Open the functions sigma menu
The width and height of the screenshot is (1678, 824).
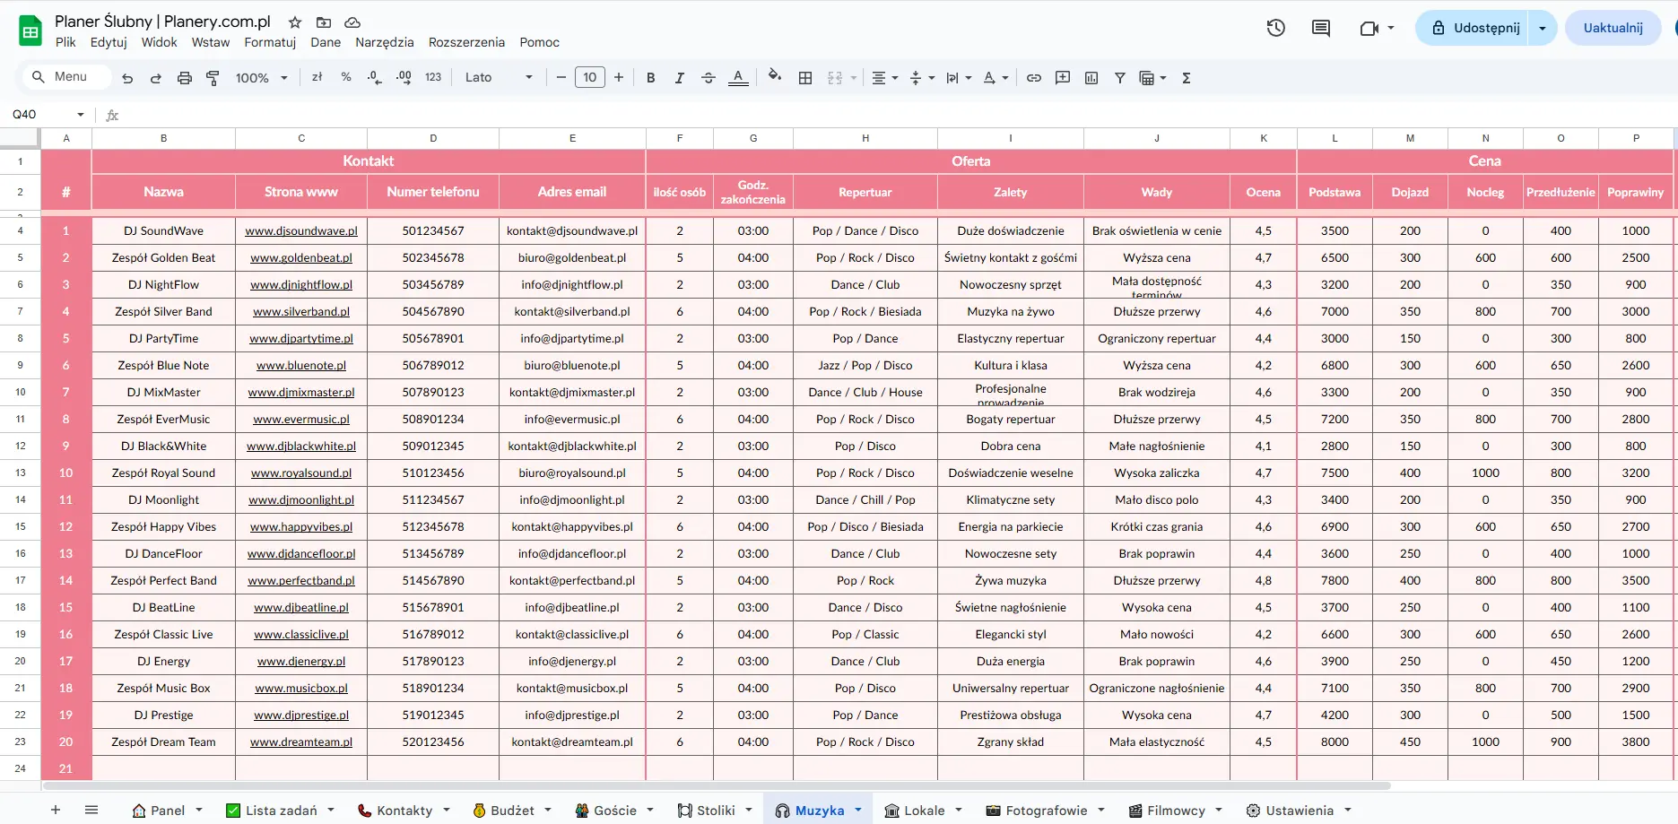pos(1187,78)
